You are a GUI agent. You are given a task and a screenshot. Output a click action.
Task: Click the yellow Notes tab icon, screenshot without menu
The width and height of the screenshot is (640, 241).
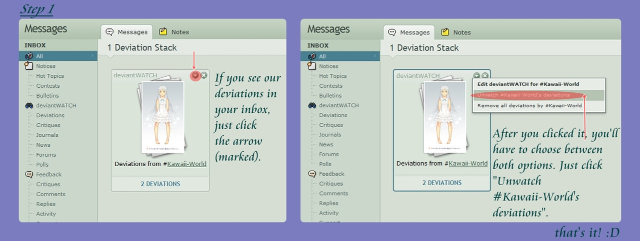coord(163,32)
